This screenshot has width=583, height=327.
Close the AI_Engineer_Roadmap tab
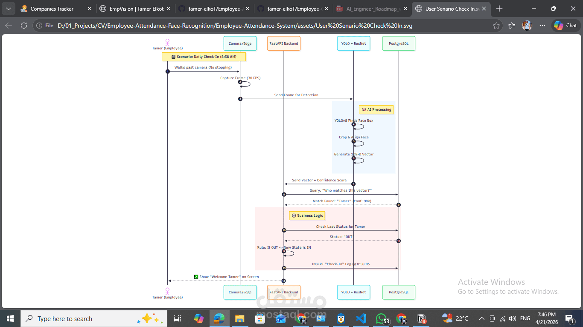tap(406, 9)
